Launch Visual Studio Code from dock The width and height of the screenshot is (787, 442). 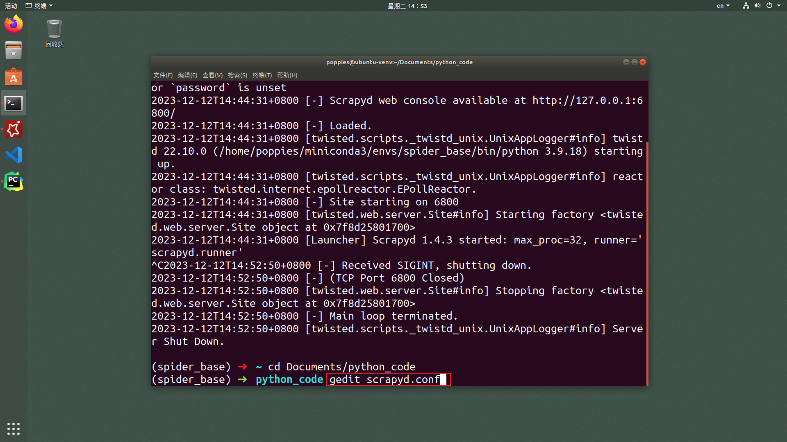(x=14, y=156)
